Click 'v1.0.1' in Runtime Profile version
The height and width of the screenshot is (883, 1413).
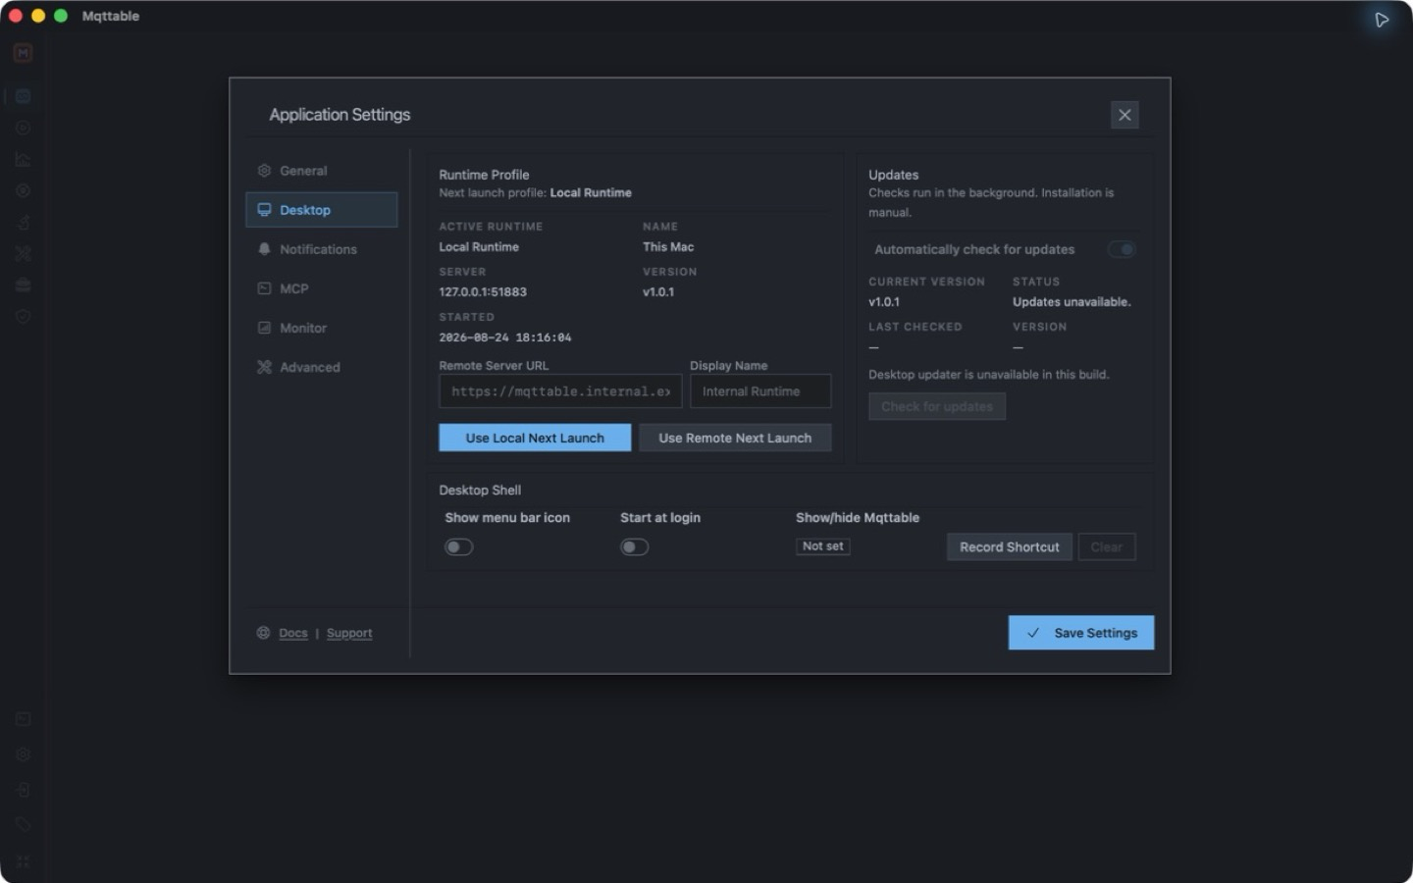(658, 291)
